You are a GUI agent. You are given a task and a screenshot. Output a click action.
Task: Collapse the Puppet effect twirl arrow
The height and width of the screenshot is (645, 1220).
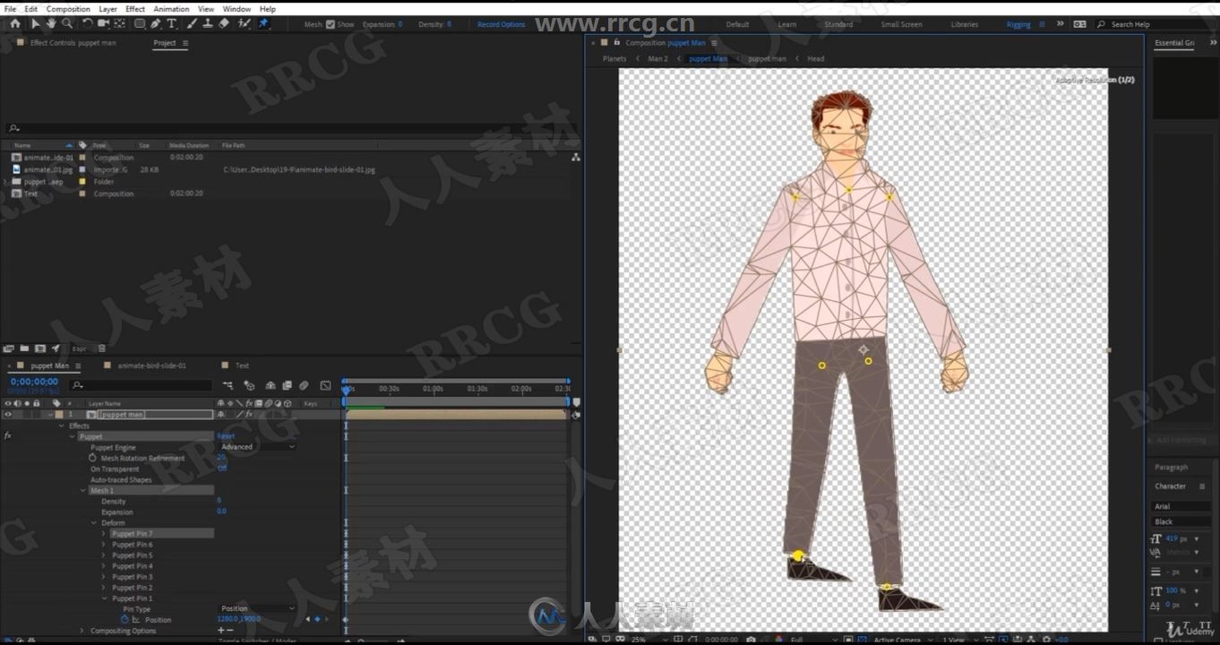(73, 436)
